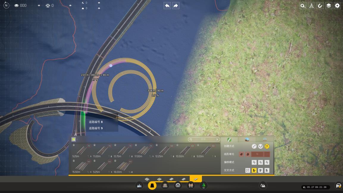The width and height of the screenshot is (343, 193).
Task: Select the road barrier tool
Action: click(191, 186)
